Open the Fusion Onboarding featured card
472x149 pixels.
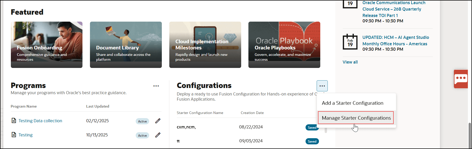pyautogui.click(x=47, y=45)
